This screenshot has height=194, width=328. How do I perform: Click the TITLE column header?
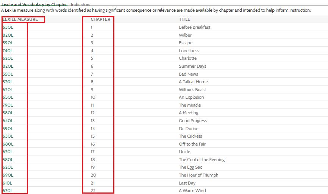point(184,19)
